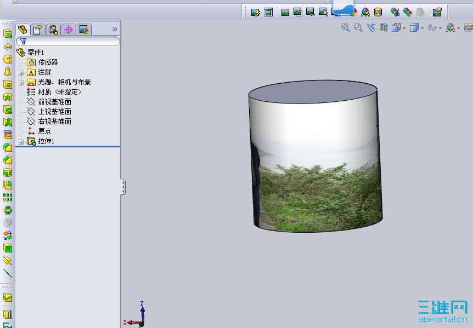473x328 pixels.
Task: Click Zoom to Fit magnifier
Action: [x=345, y=28]
